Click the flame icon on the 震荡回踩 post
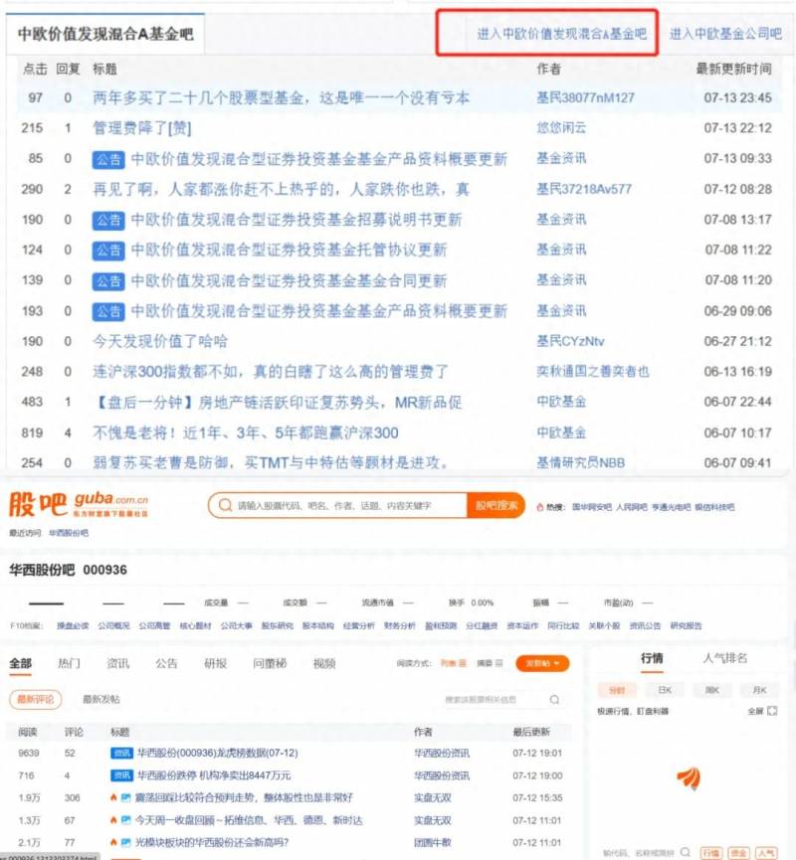 coord(113,797)
